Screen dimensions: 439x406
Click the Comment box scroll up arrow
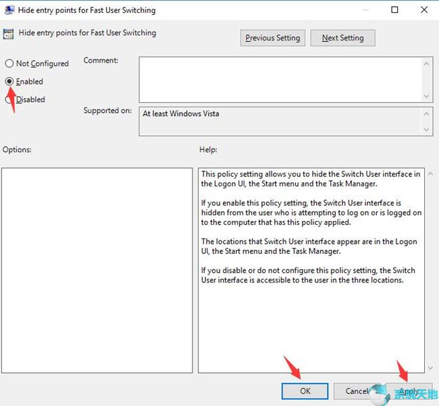(427, 64)
